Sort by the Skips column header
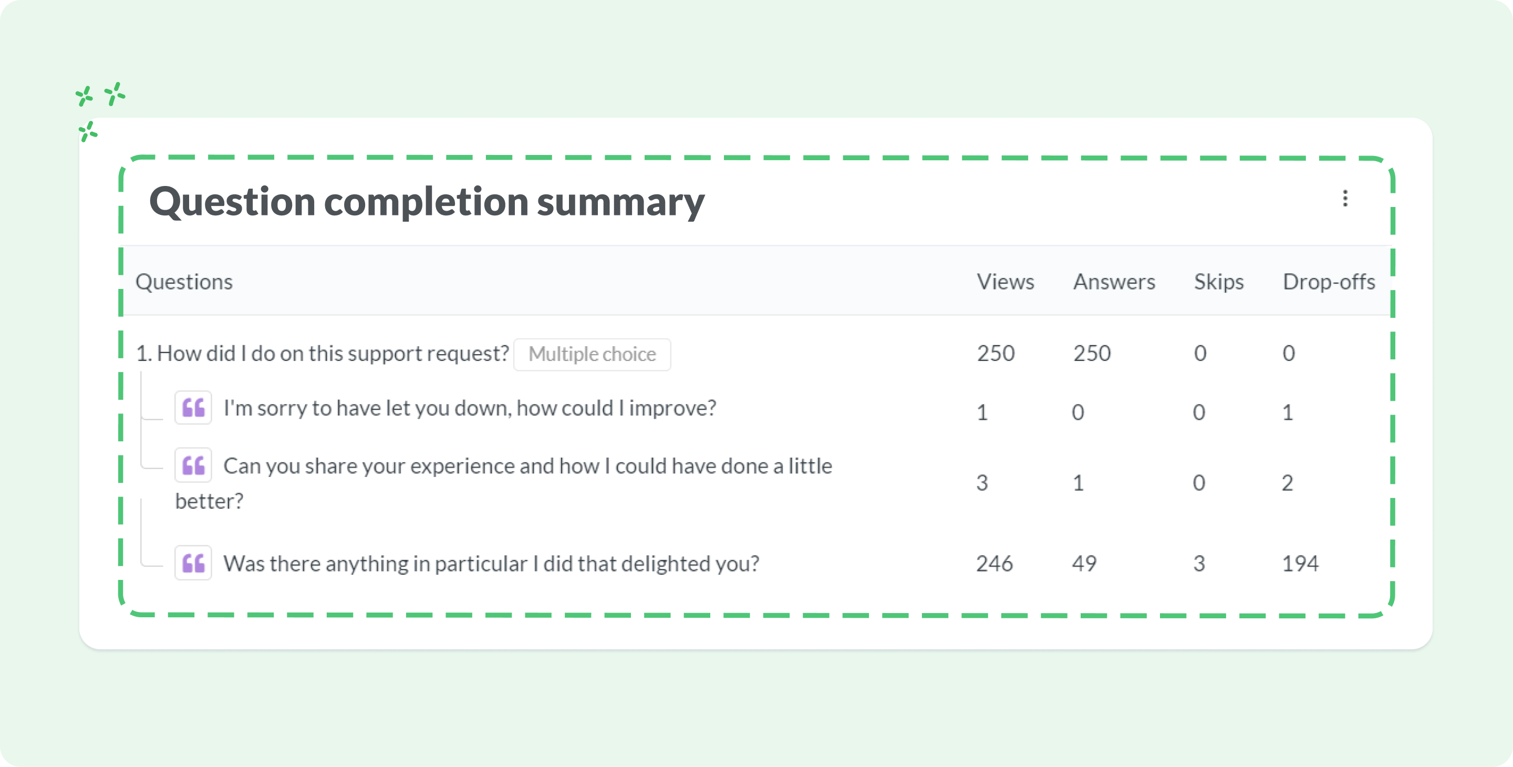This screenshot has height=767, width=1513. pos(1219,281)
